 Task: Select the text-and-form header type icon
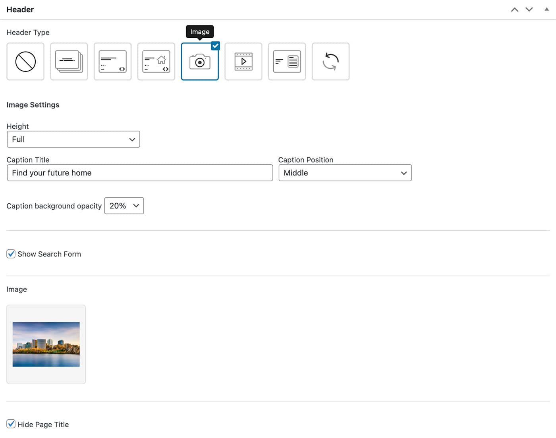point(287,62)
